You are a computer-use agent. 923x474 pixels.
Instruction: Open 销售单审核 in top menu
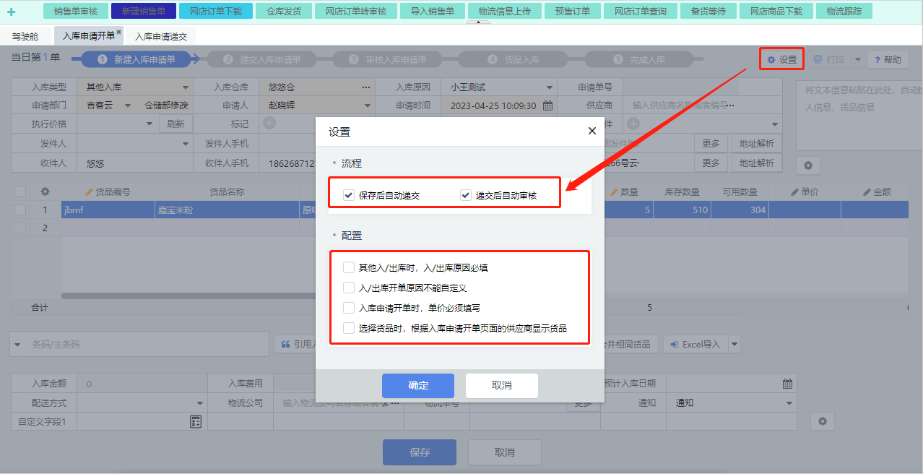(x=76, y=11)
